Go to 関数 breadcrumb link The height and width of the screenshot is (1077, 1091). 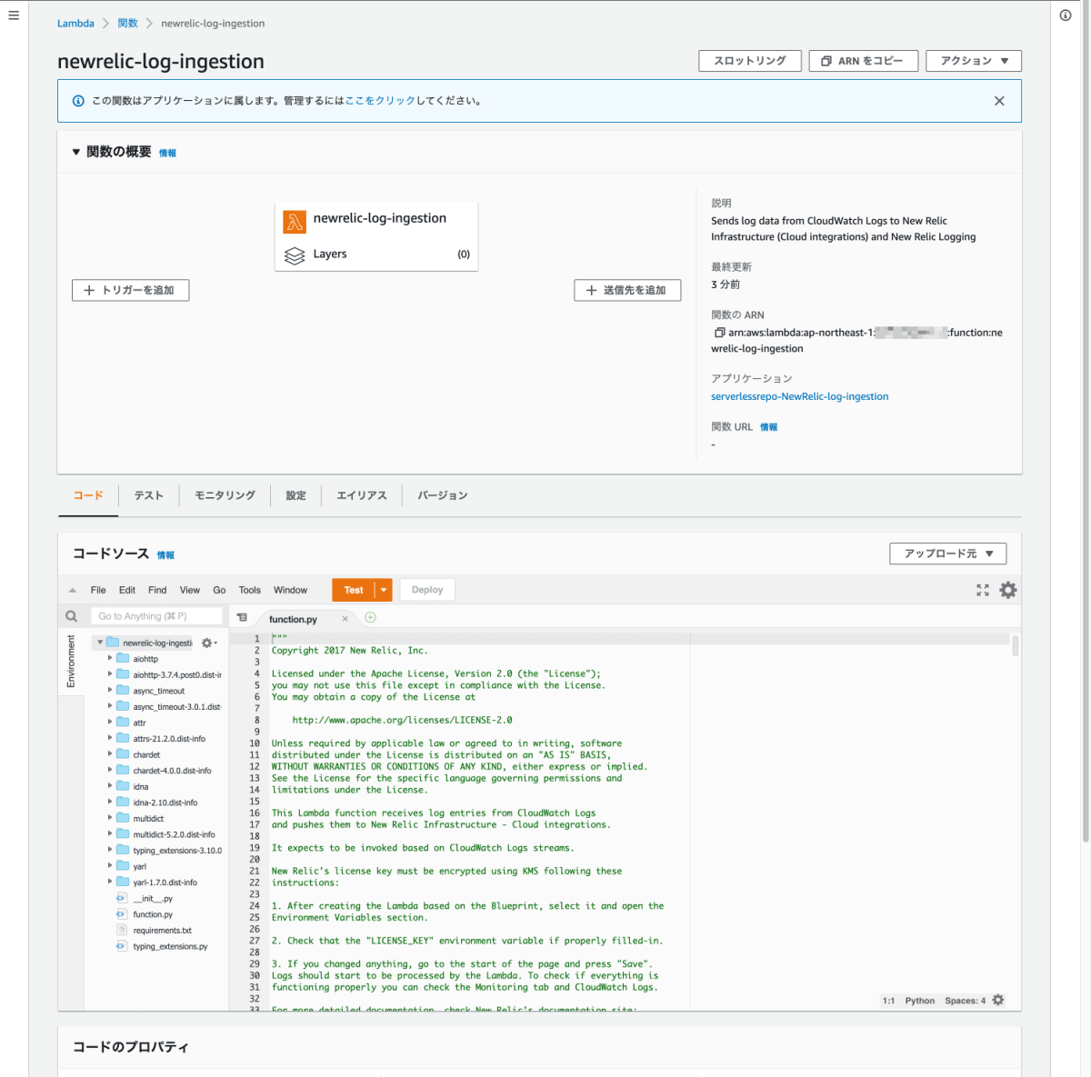[128, 24]
